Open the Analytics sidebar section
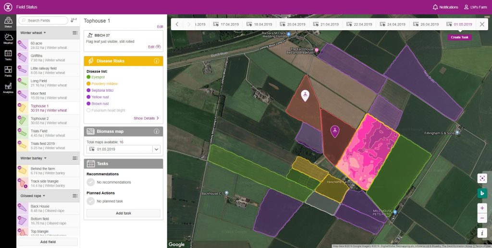 tap(8, 88)
